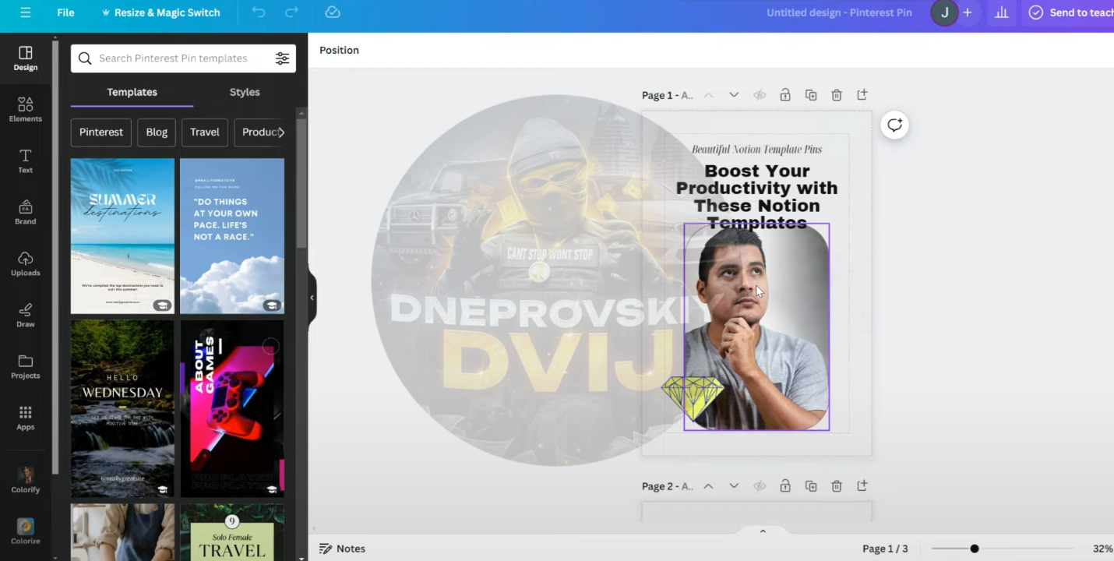Viewport: 1114px width, 561px height.
Task: Open the Position panel
Action: pos(339,50)
